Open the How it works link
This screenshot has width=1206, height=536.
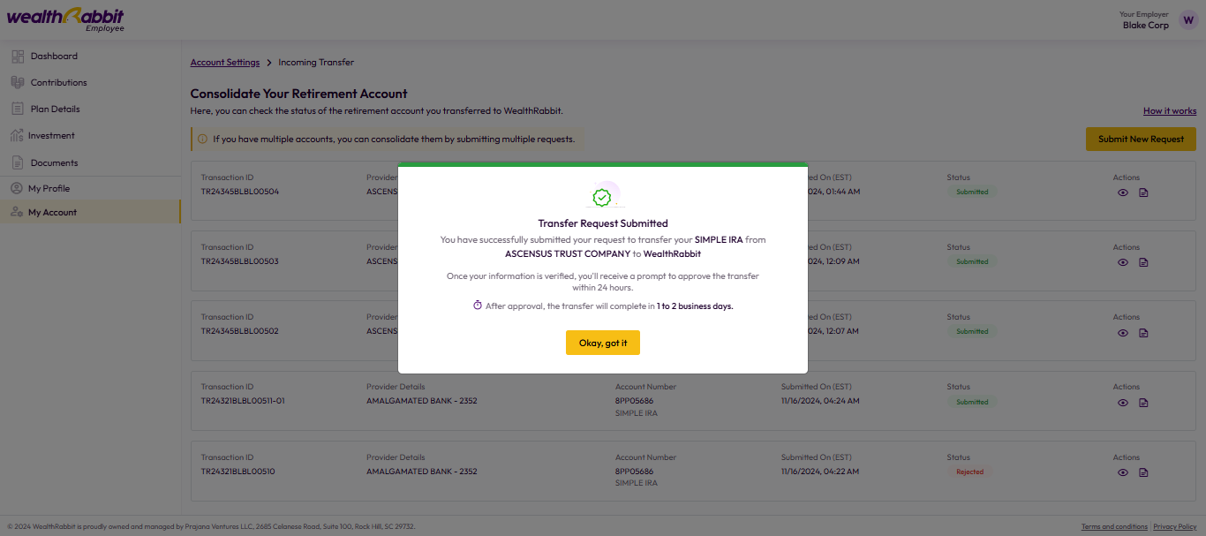point(1170,111)
